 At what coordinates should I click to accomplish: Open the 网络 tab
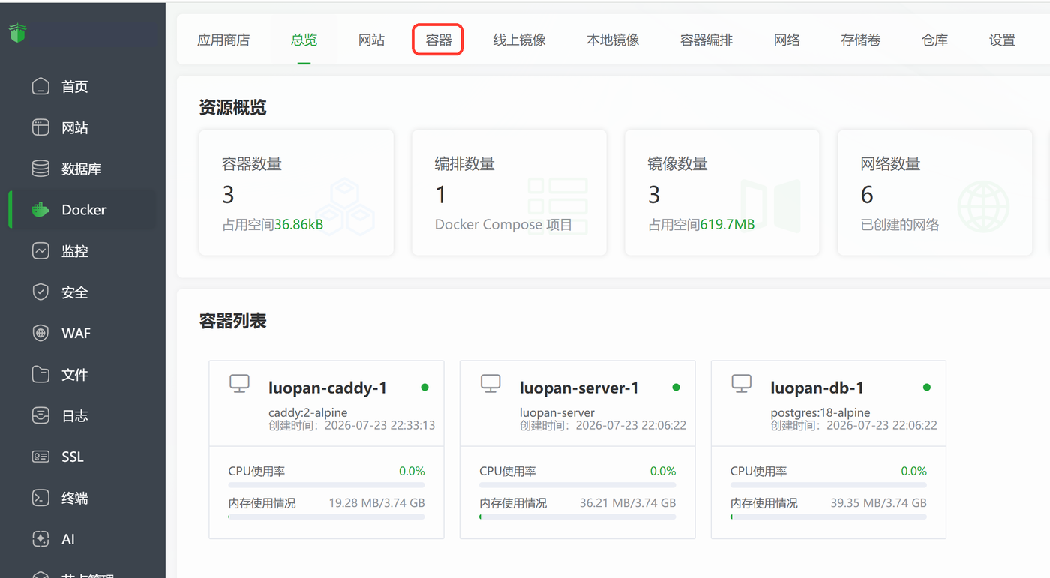pyautogui.click(x=787, y=40)
